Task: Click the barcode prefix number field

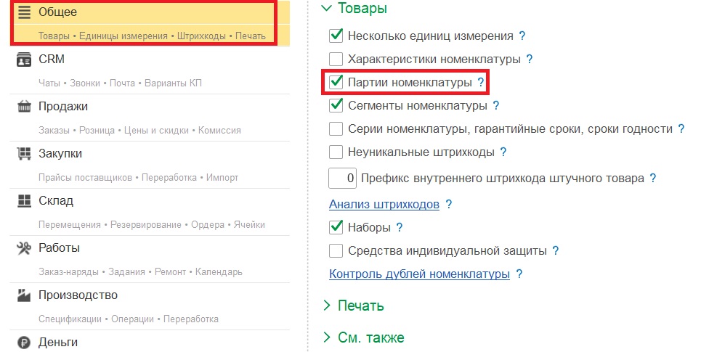Action: coord(342,179)
